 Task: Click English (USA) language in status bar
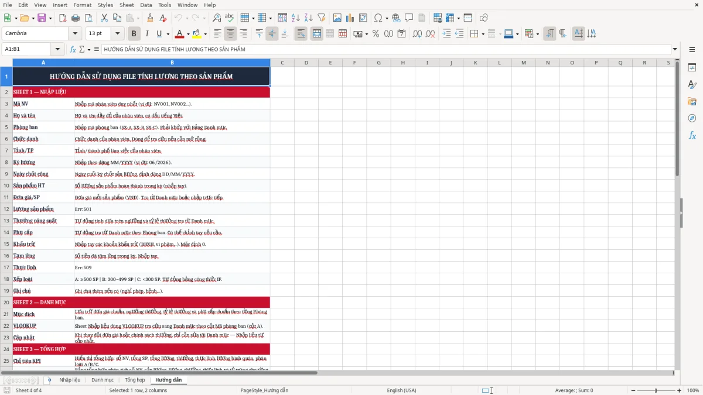(x=401, y=390)
